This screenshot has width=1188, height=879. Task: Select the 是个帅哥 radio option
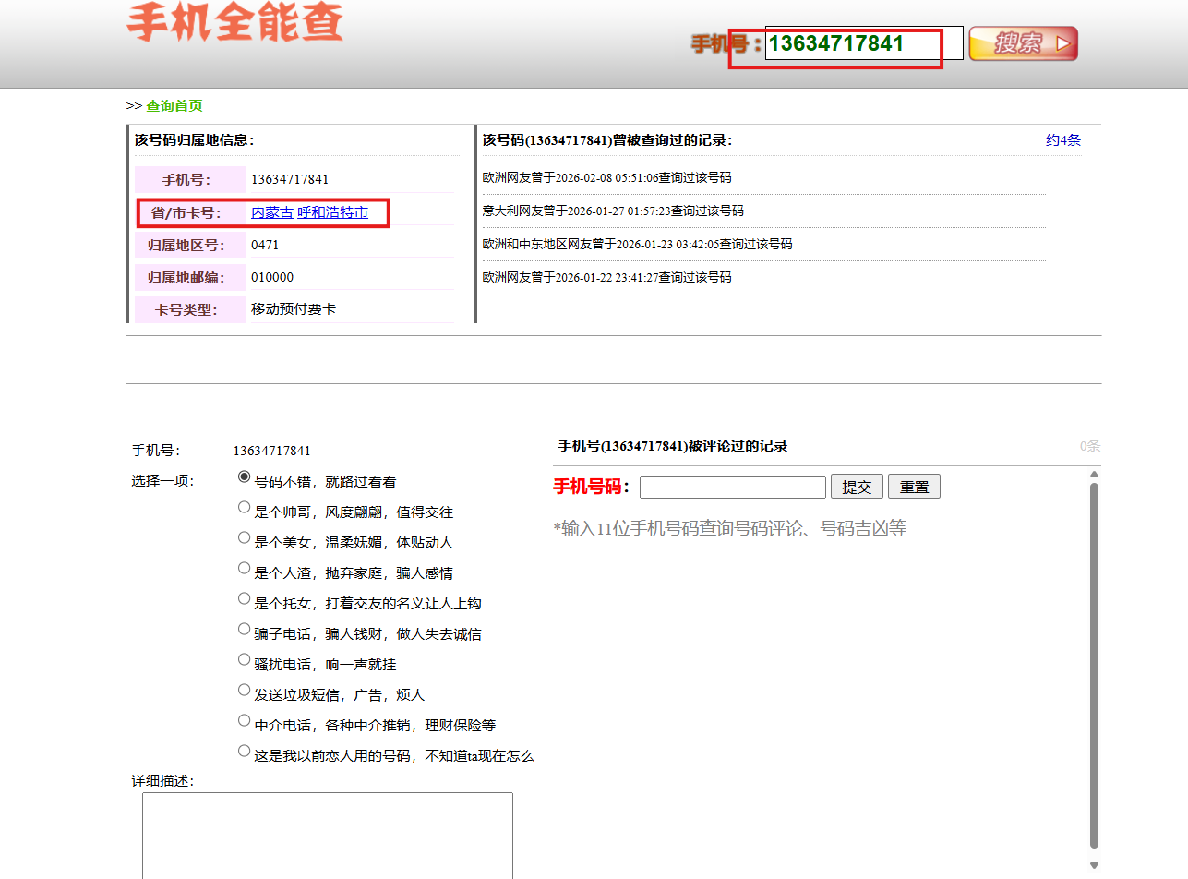[244, 507]
